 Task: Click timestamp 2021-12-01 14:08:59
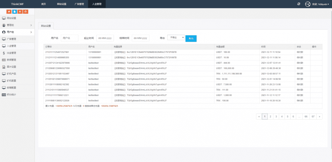271,79
